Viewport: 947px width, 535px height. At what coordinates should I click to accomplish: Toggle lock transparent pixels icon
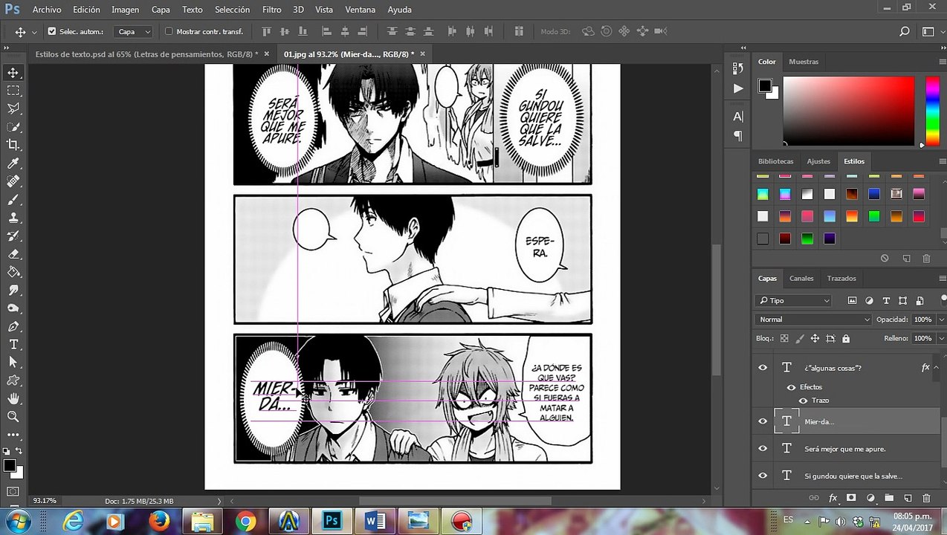point(784,338)
